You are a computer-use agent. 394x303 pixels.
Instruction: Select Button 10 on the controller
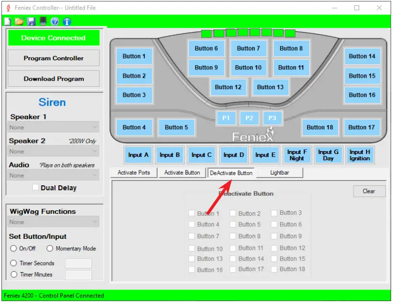248,68
